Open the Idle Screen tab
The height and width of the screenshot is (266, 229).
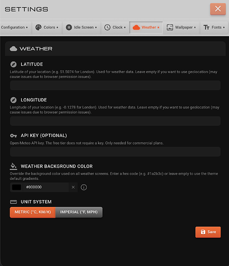tap(81, 27)
